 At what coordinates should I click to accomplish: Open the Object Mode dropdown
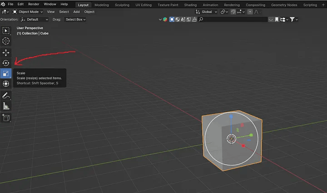click(x=28, y=12)
